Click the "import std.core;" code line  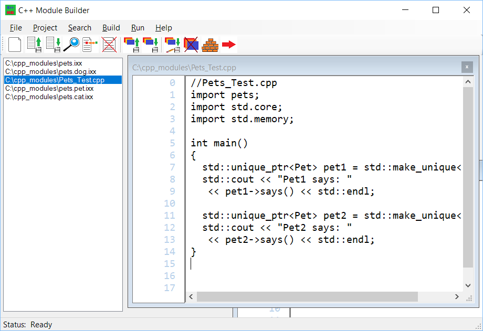pyautogui.click(x=236, y=107)
